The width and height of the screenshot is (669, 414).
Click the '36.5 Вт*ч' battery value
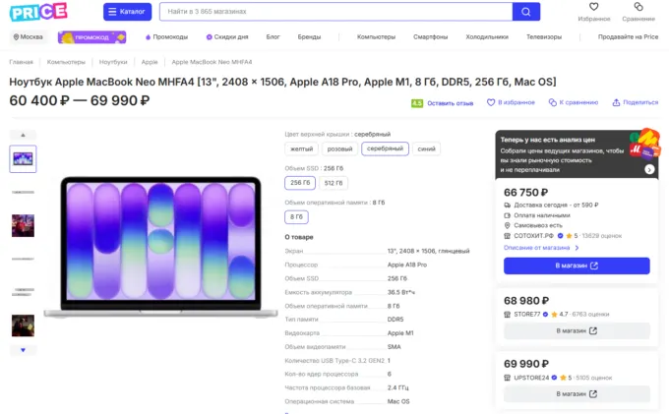(401, 292)
